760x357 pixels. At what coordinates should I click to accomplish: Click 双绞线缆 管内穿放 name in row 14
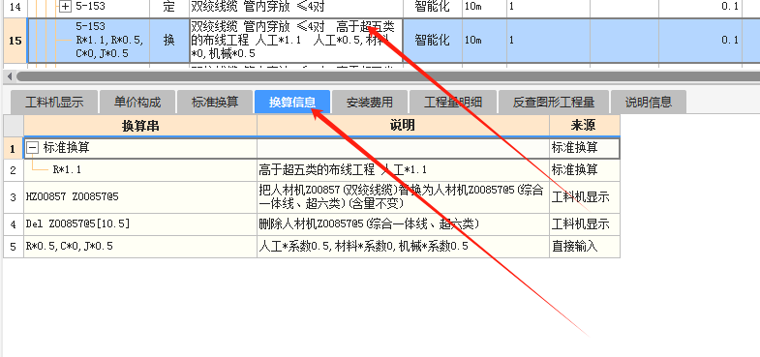click(x=296, y=7)
